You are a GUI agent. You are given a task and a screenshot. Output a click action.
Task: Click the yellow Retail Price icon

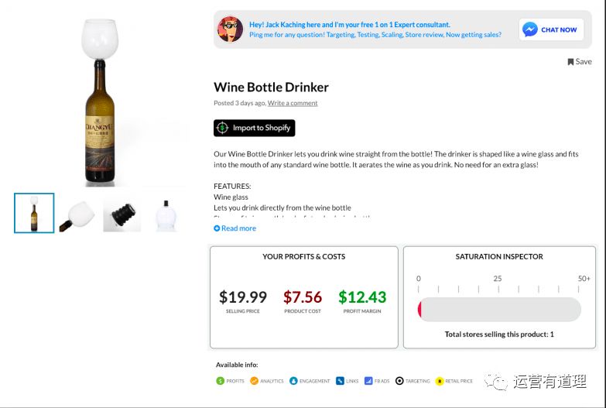440,381
